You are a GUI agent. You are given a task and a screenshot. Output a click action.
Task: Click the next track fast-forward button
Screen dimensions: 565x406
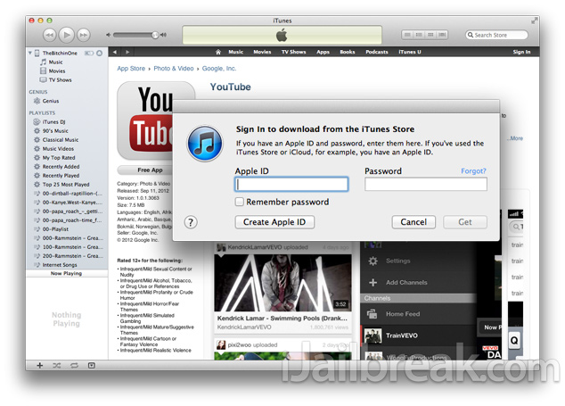(x=84, y=35)
